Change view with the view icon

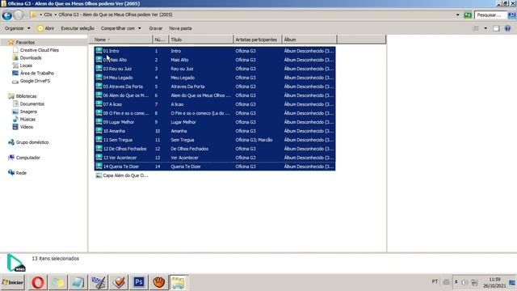476,28
